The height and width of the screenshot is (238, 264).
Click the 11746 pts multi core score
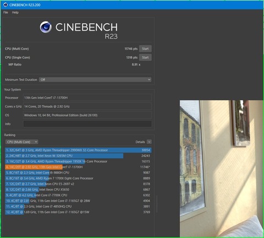pos(131,48)
